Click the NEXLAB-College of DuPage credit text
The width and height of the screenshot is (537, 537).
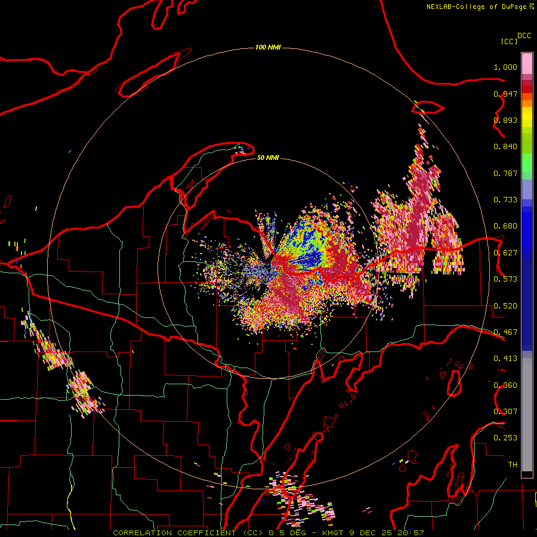pos(480,7)
